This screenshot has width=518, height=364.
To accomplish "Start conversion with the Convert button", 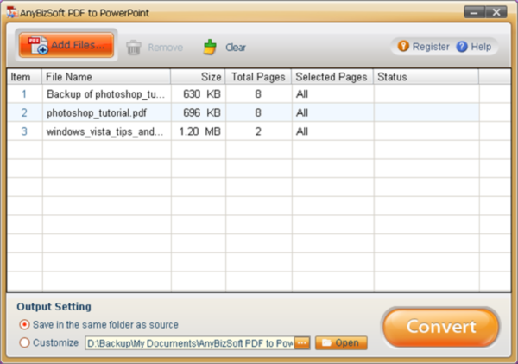I will click(x=441, y=328).
